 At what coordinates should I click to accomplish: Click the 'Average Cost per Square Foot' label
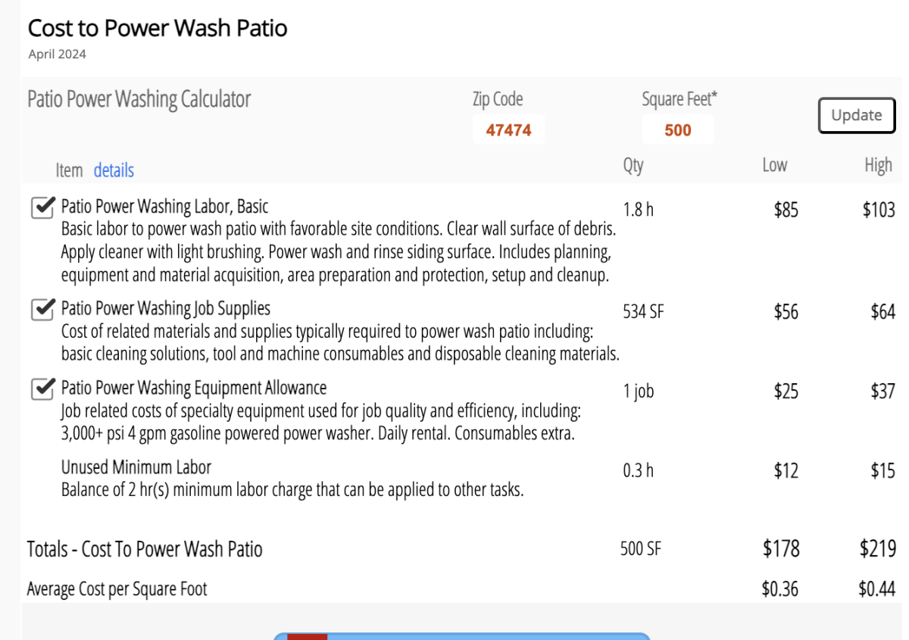117,589
